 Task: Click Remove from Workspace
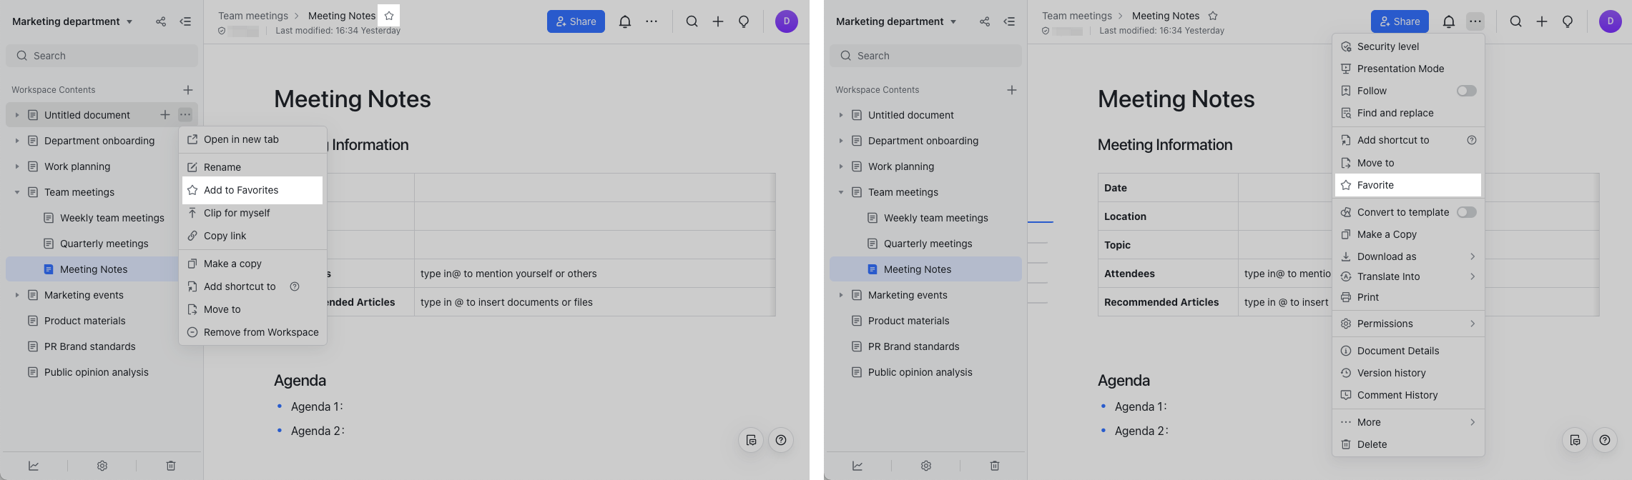[x=261, y=332]
